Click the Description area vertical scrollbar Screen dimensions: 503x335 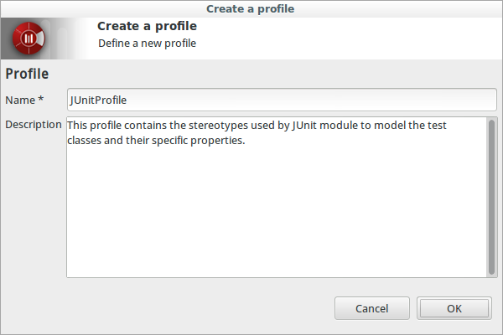[491, 197]
